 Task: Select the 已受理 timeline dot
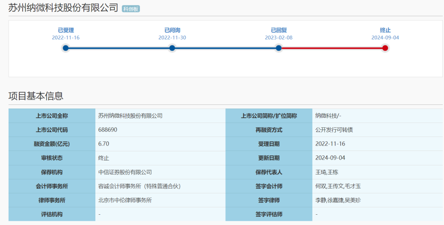point(66,48)
